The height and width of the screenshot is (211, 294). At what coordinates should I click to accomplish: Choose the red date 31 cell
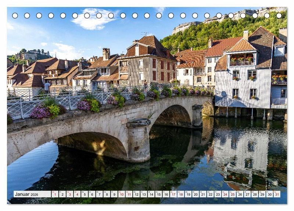277,194
